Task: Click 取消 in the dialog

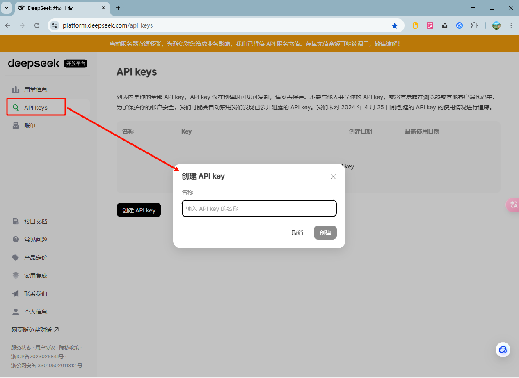Action: click(297, 233)
